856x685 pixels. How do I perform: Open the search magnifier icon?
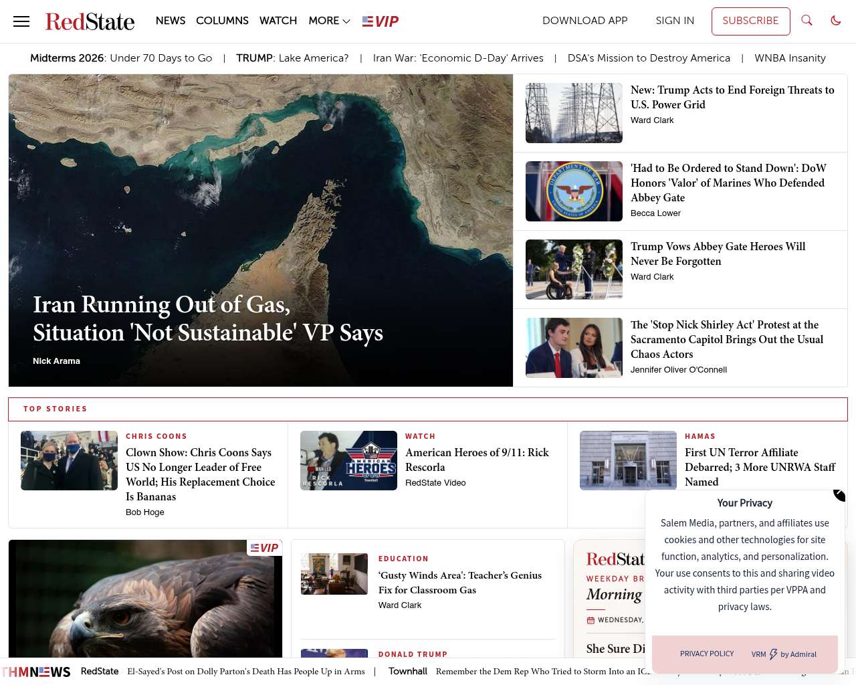[807, 21]
